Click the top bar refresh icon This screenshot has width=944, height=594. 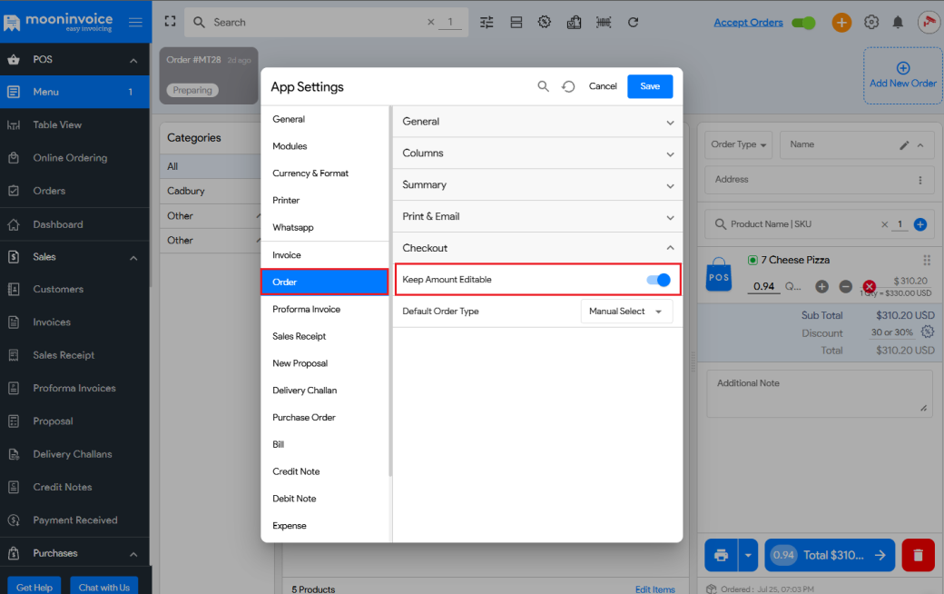[x=633, y=23]
